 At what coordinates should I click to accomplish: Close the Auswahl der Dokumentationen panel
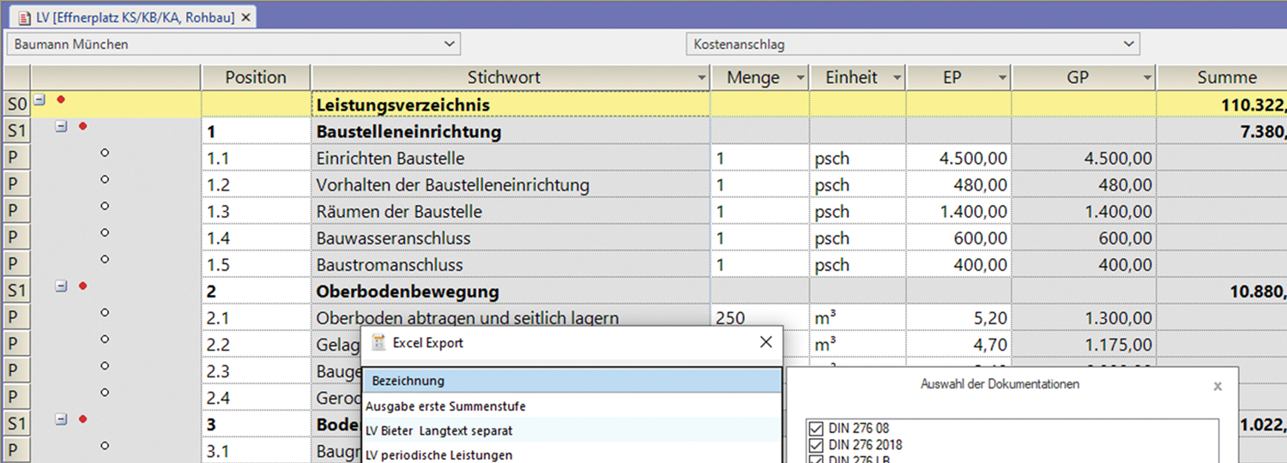[x=1217, y=387]
